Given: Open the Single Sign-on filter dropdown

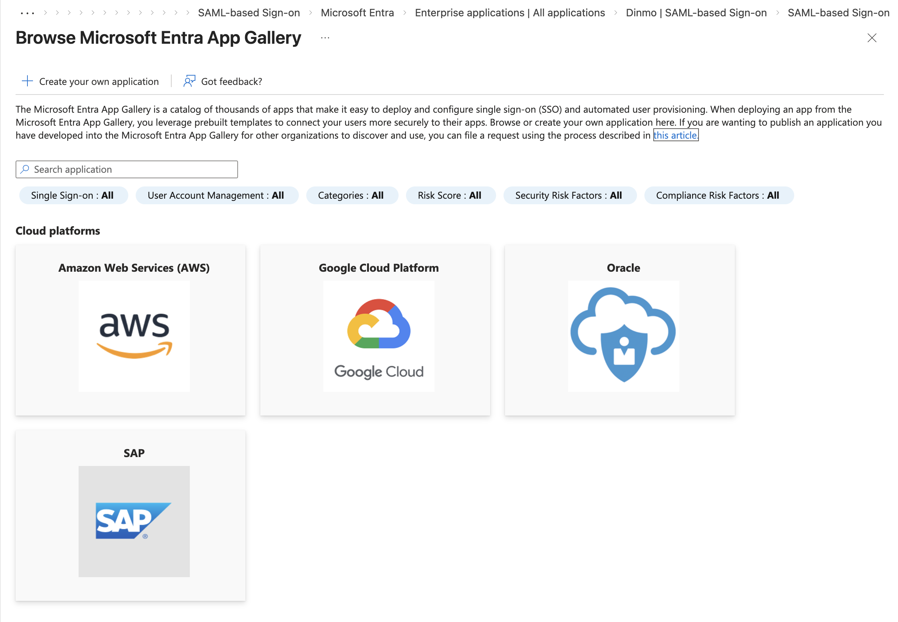Looking at the screenshot, I should 73,195.
